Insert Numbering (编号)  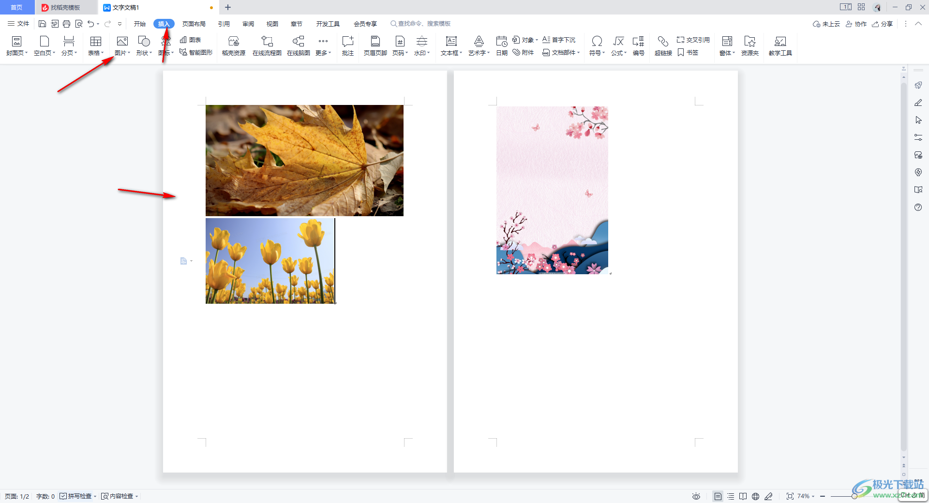(639, 46)
